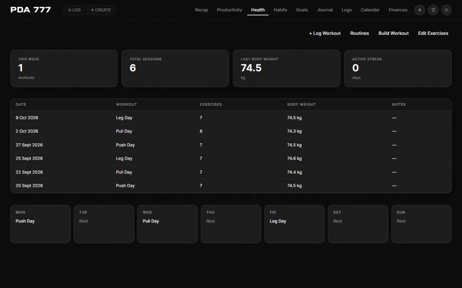Viewport: 462px width, 288px height.
Task: Click the Thursday Rest schedule card
Action: click(x=231, y=224)
